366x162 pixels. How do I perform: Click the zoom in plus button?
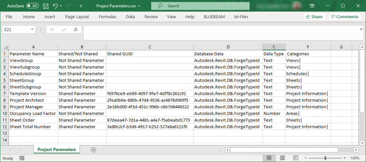[x=345, y=158]
